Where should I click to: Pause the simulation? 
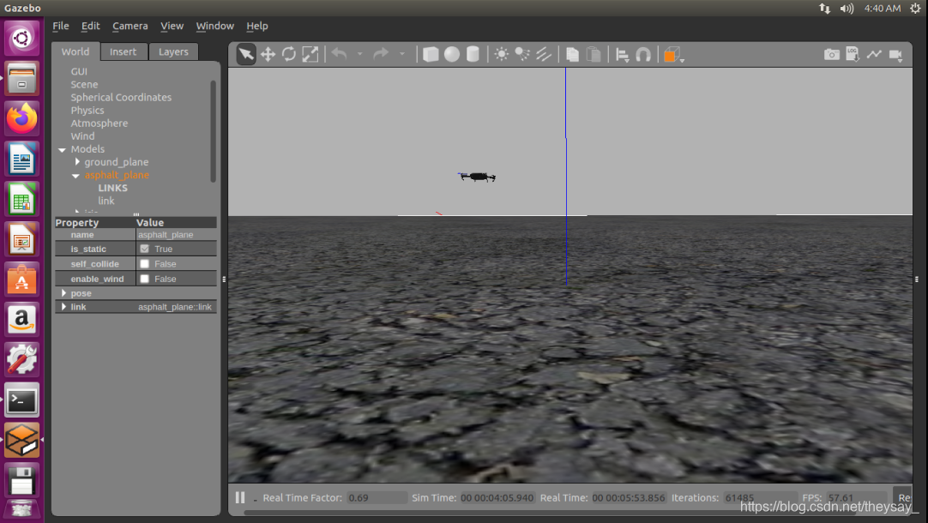(239, 497)
